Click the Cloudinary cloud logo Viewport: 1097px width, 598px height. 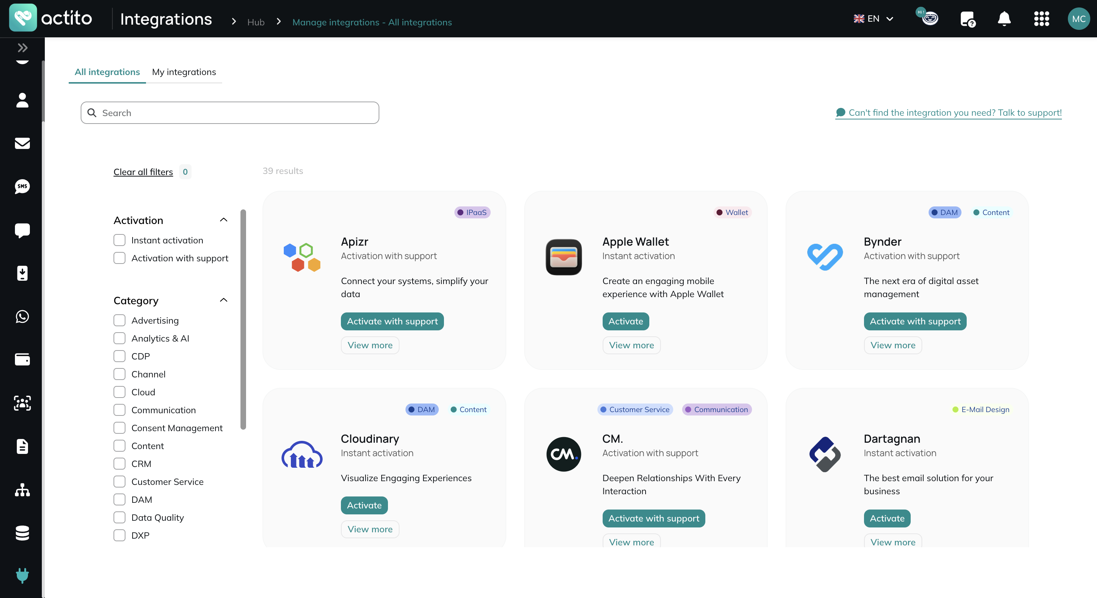coord(302,454)
